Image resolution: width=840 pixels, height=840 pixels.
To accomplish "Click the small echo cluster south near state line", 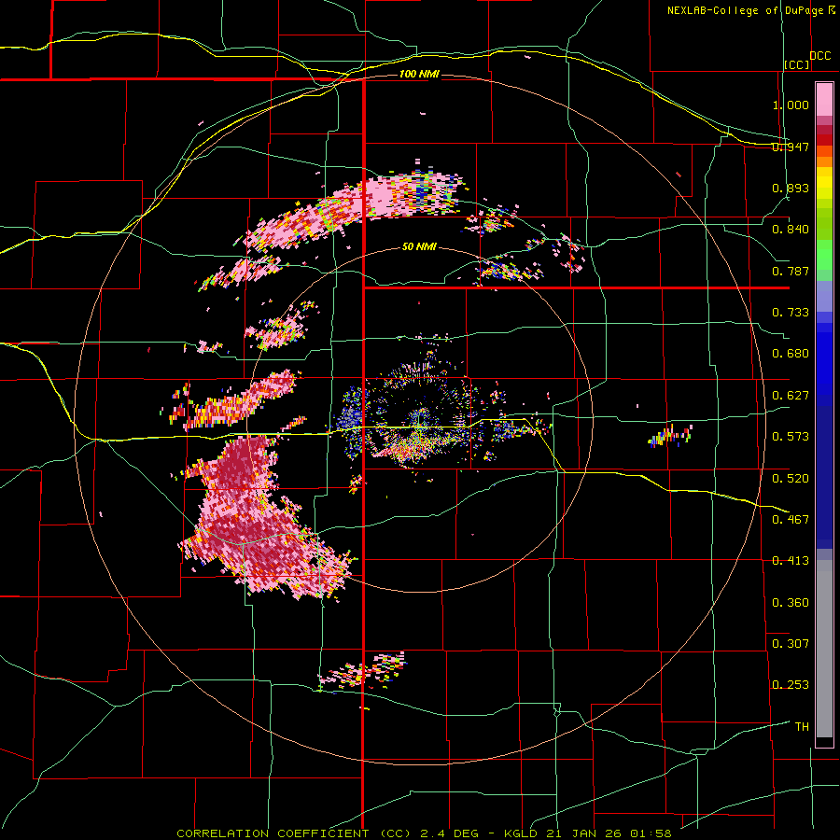I will click(363, 671).
